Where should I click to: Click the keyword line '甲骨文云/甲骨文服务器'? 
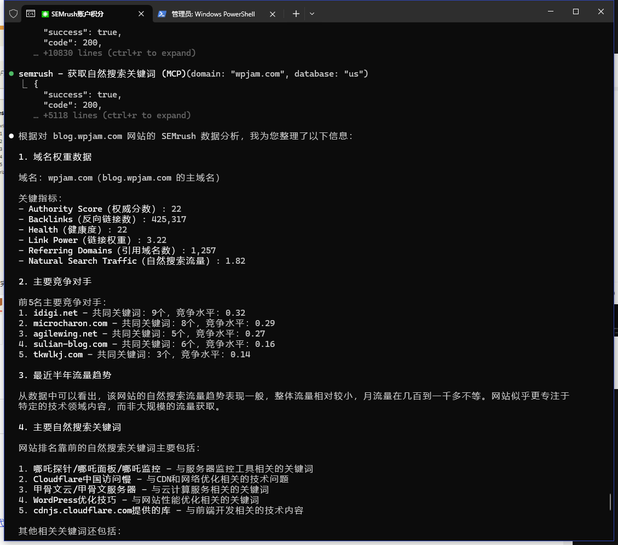(x=143, y=490)
